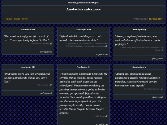Open link icon beside Victoria Pater attribution

pyautogui.click(x=51, y=85)
